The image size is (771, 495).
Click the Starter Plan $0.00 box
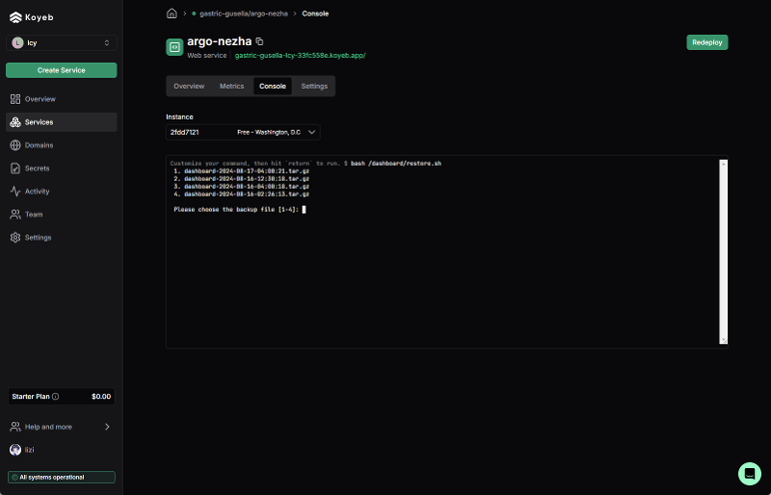(x=62, y=396)
